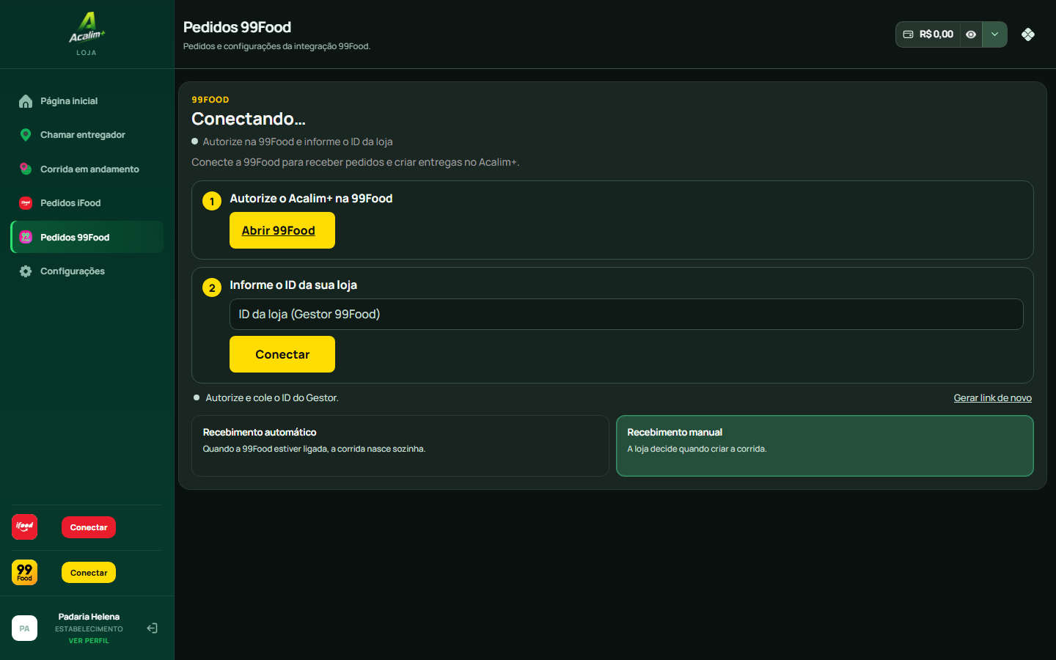This screenshot has height=660, width=1056.
Task: Click the Padaria Helena name
Action: (89, 617)
